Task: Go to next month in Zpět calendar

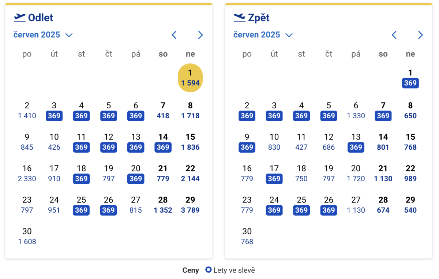Action: 420,35
